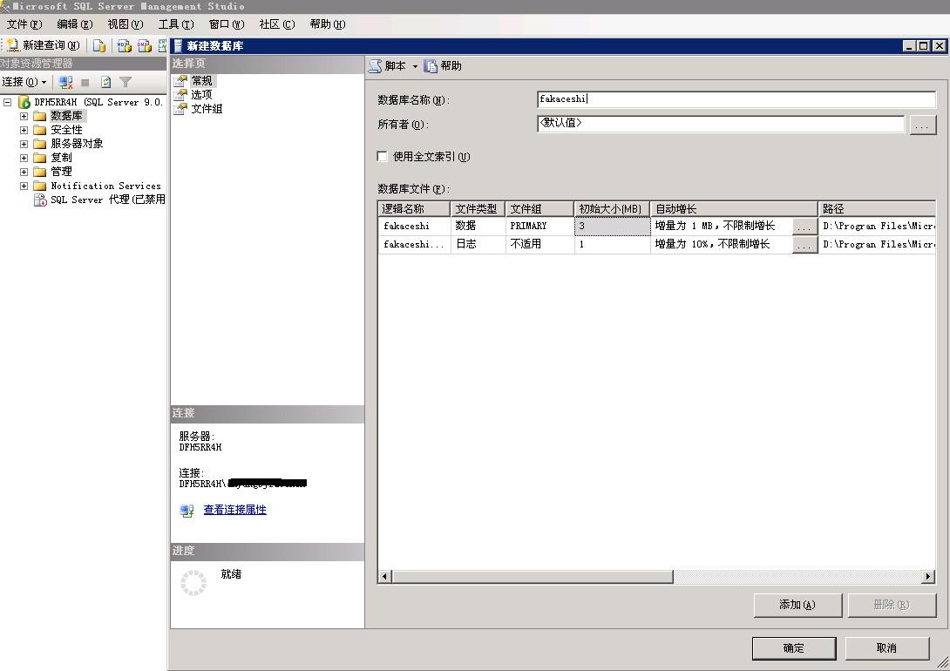950x671 pixels.
Task: Click the connection properties computer icon
Action: coord(187,511)
